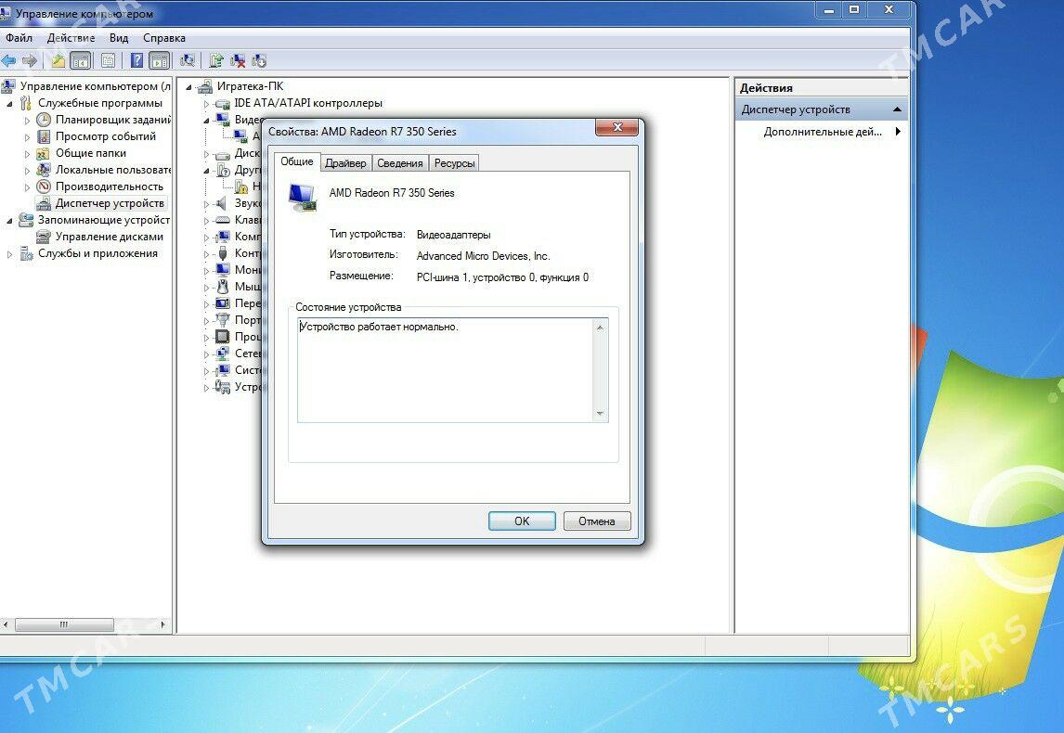Collapse the Служебные программы node
Image resolution: width=1064 pixels, height=733 pixels.
point(10,103)
